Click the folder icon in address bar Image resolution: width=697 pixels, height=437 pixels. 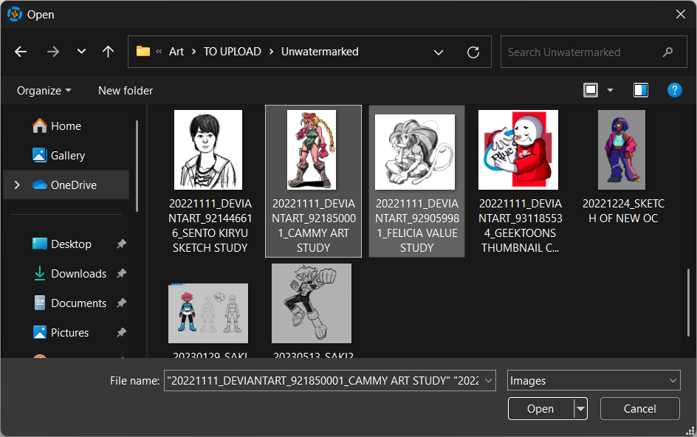click(143, 52)
